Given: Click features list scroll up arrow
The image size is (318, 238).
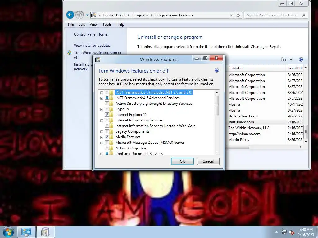Looking at the screenshot, I should click(x=217, y=92).
